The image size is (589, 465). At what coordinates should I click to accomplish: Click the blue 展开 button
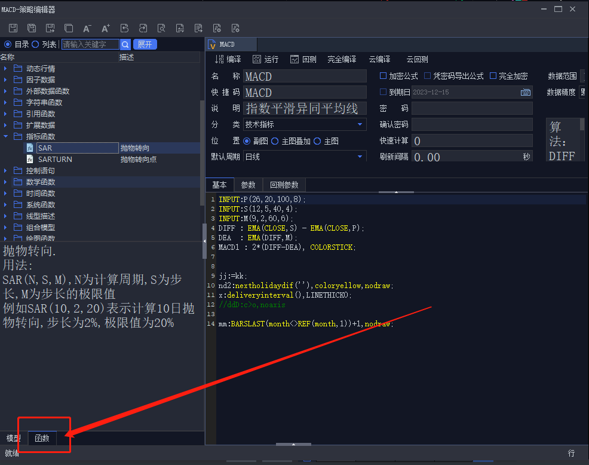click(145, 44)
